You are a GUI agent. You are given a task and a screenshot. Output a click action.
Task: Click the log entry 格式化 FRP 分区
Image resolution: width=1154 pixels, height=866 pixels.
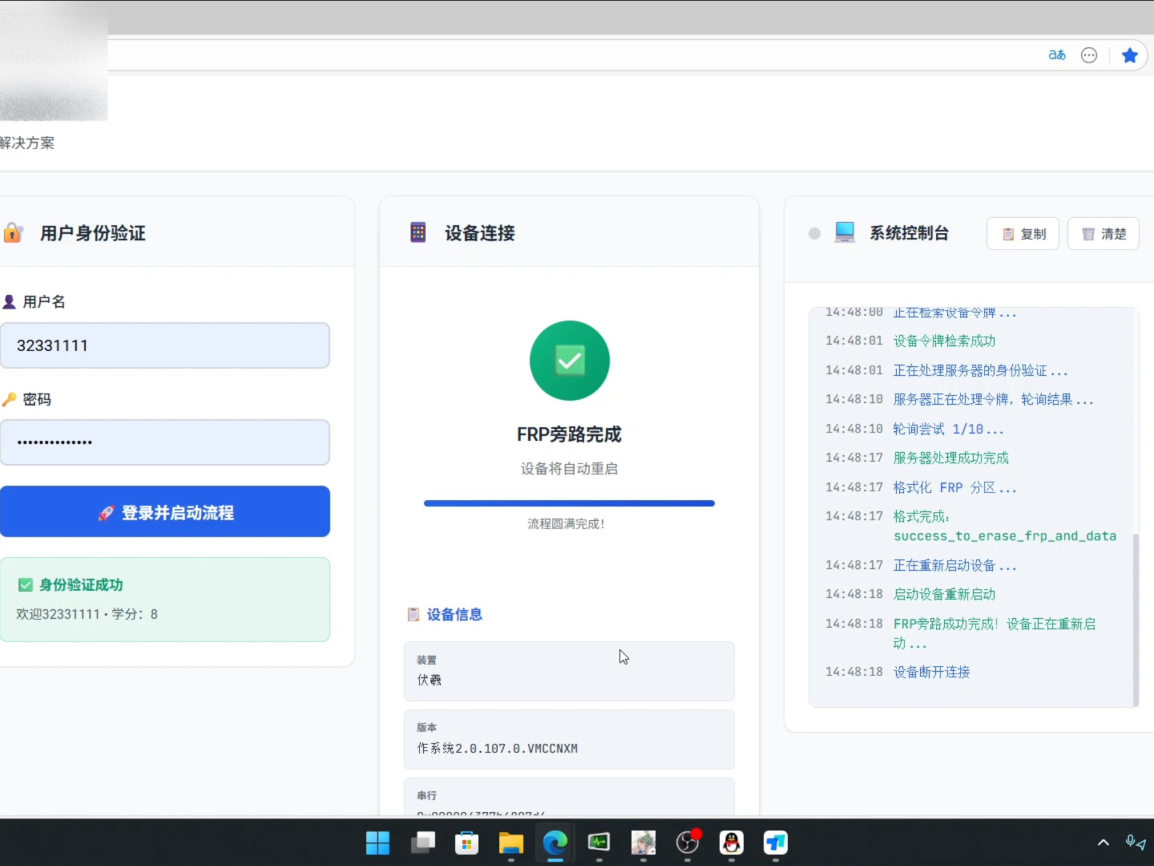954,487
